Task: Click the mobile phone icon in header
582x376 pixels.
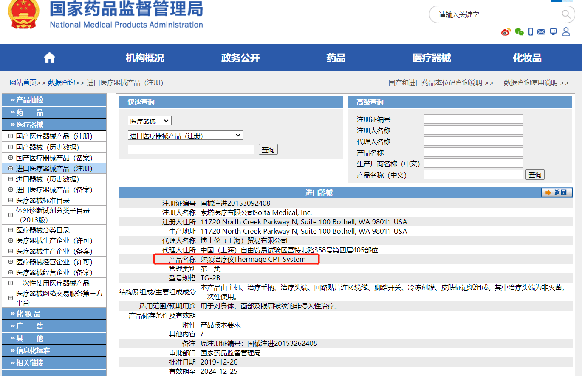Action: (531, 32)
